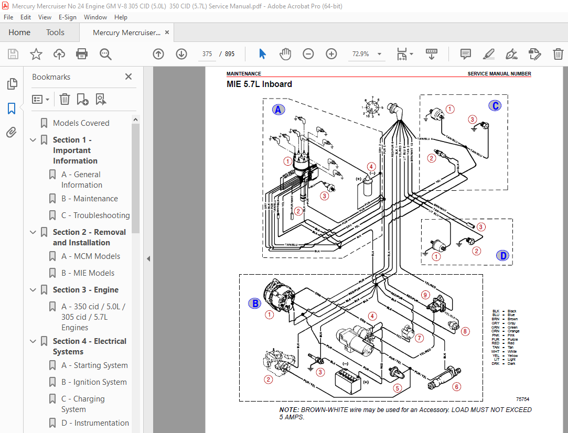The width and height of the screenshot is (568, 433).
Task: Close the Mercury Mercruiser document tab
Action: pos(167,32)
